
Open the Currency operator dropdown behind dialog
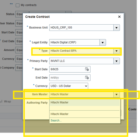coord(19,59)
